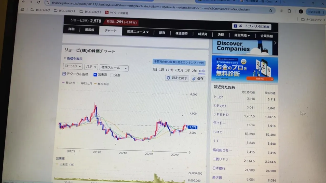Open ダイドー in recently viewed
Image resolution: width=326 pixels, height=183 pixels.
[x=219, y=123]
